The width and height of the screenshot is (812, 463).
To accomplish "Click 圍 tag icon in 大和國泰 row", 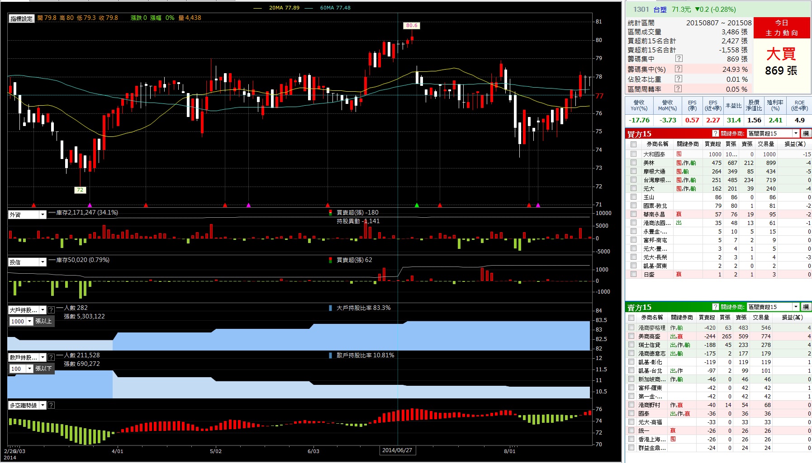I will click(x=679, y=154).
